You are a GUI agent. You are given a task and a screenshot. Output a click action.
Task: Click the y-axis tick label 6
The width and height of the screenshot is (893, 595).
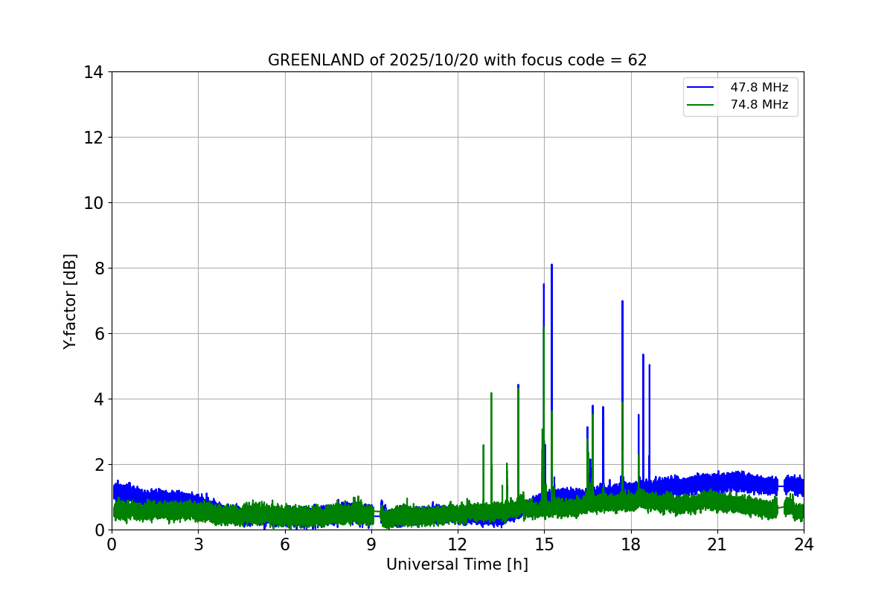click(99, 334)
